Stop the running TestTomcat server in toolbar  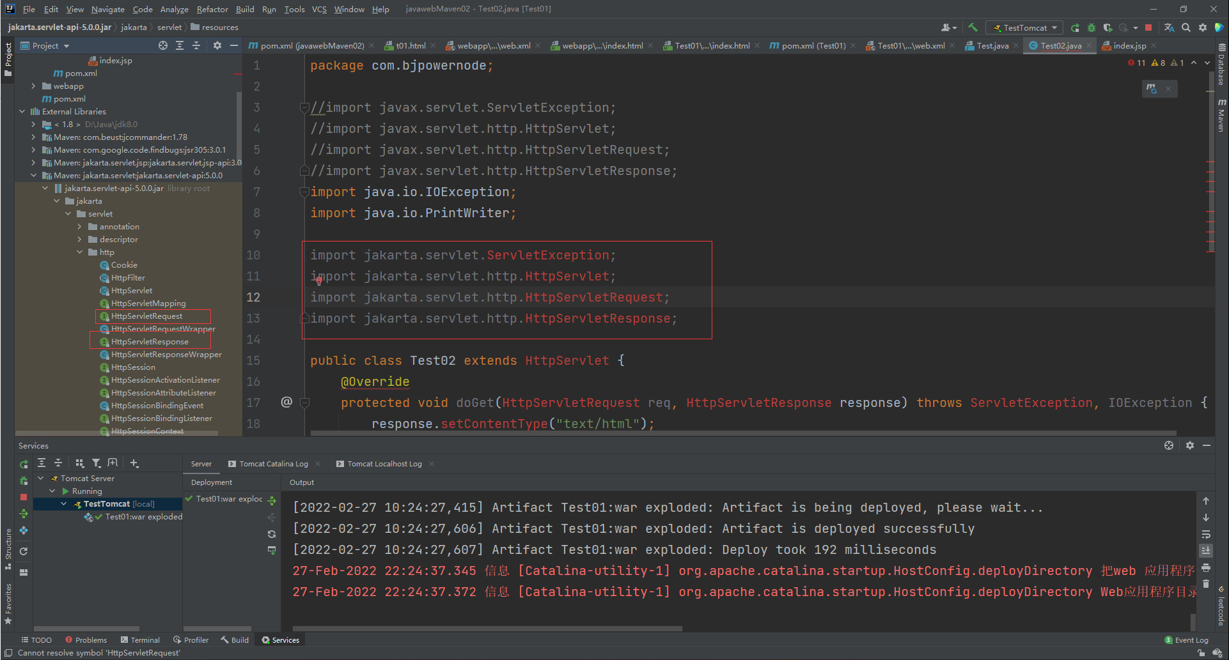coord(1148,27)
